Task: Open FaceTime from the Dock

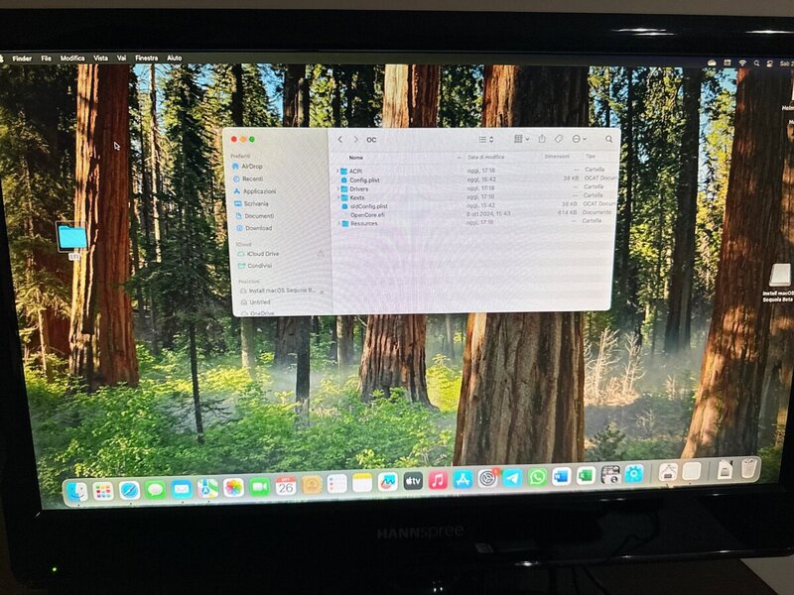Action: [259, 487]
